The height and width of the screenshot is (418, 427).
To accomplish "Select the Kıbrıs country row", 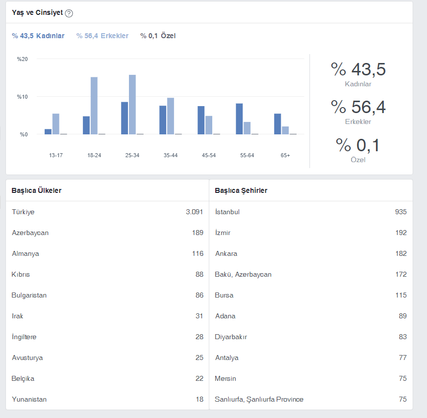I will 107,275.
